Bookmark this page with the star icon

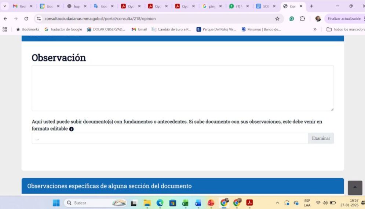277,19
